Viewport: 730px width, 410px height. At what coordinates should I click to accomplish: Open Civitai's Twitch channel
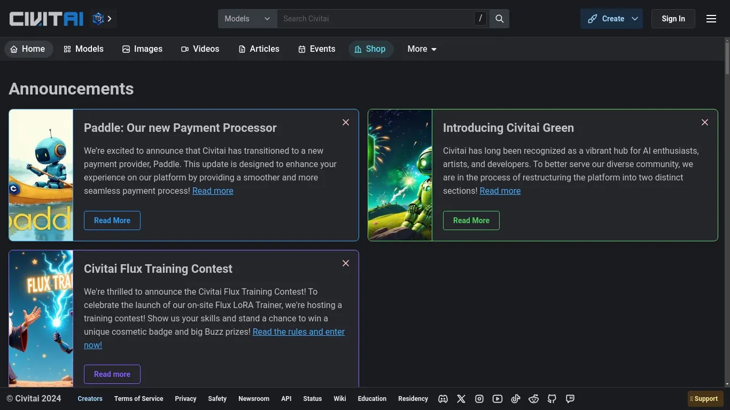pyautogui.click(x=570, y=398)
